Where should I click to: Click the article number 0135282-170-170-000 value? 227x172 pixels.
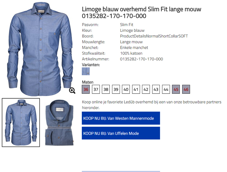(x=141, y=59)
